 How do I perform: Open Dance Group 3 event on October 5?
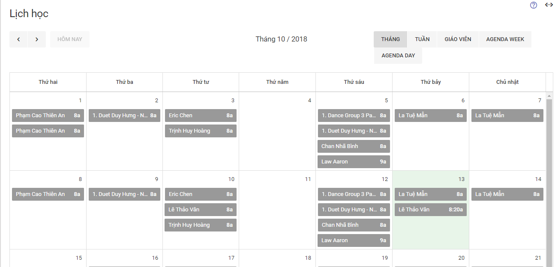(x=354, y=116)
